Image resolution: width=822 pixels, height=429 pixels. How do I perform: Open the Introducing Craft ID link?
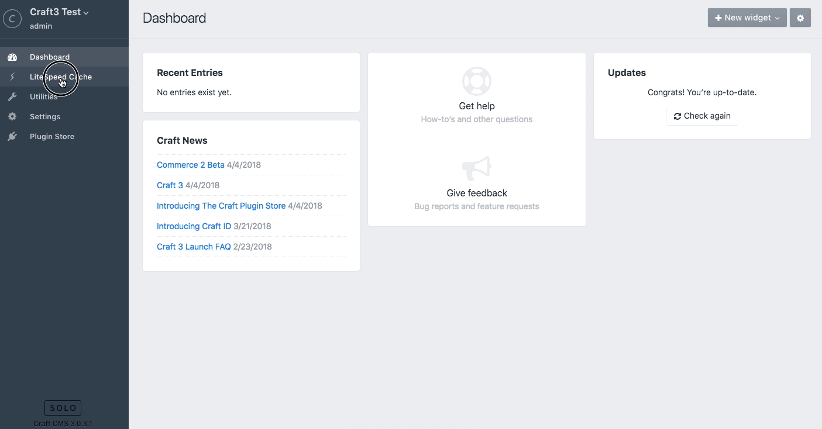[x=194, y=226]
